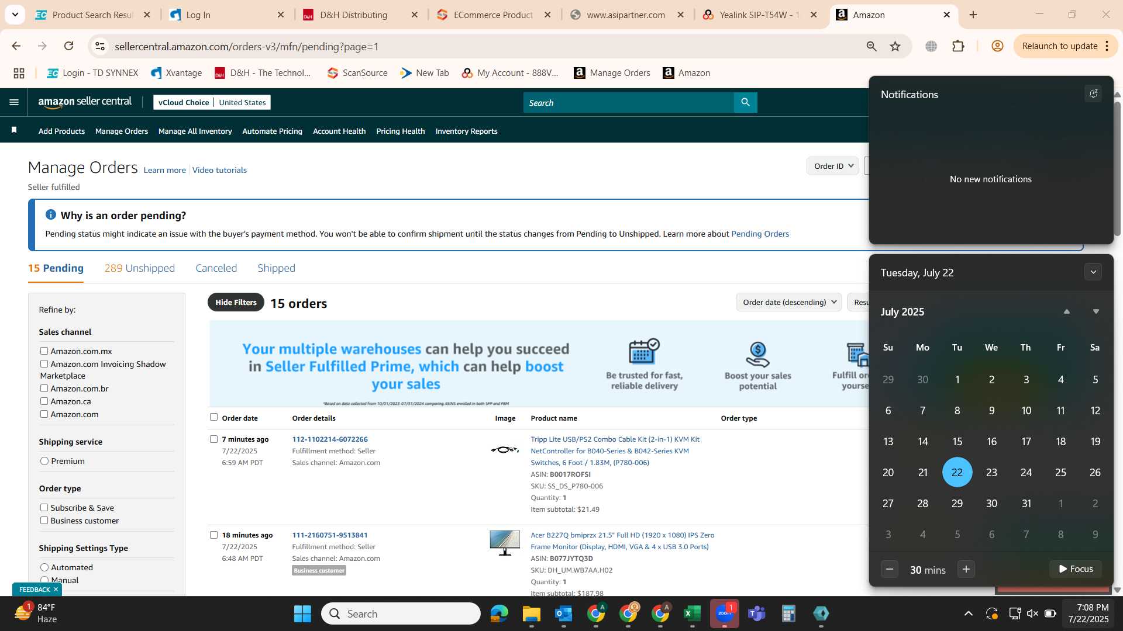Open the Video tutorials link
This screenshot has width=1123, height=631.
[219, 170]
